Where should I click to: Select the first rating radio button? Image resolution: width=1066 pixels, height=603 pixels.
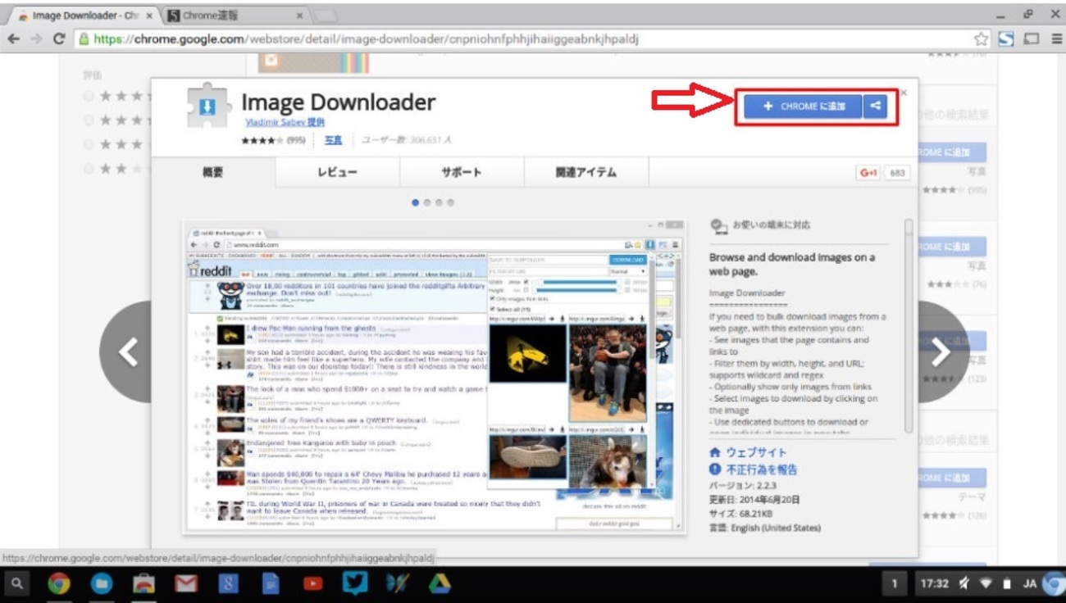[89, 97]
